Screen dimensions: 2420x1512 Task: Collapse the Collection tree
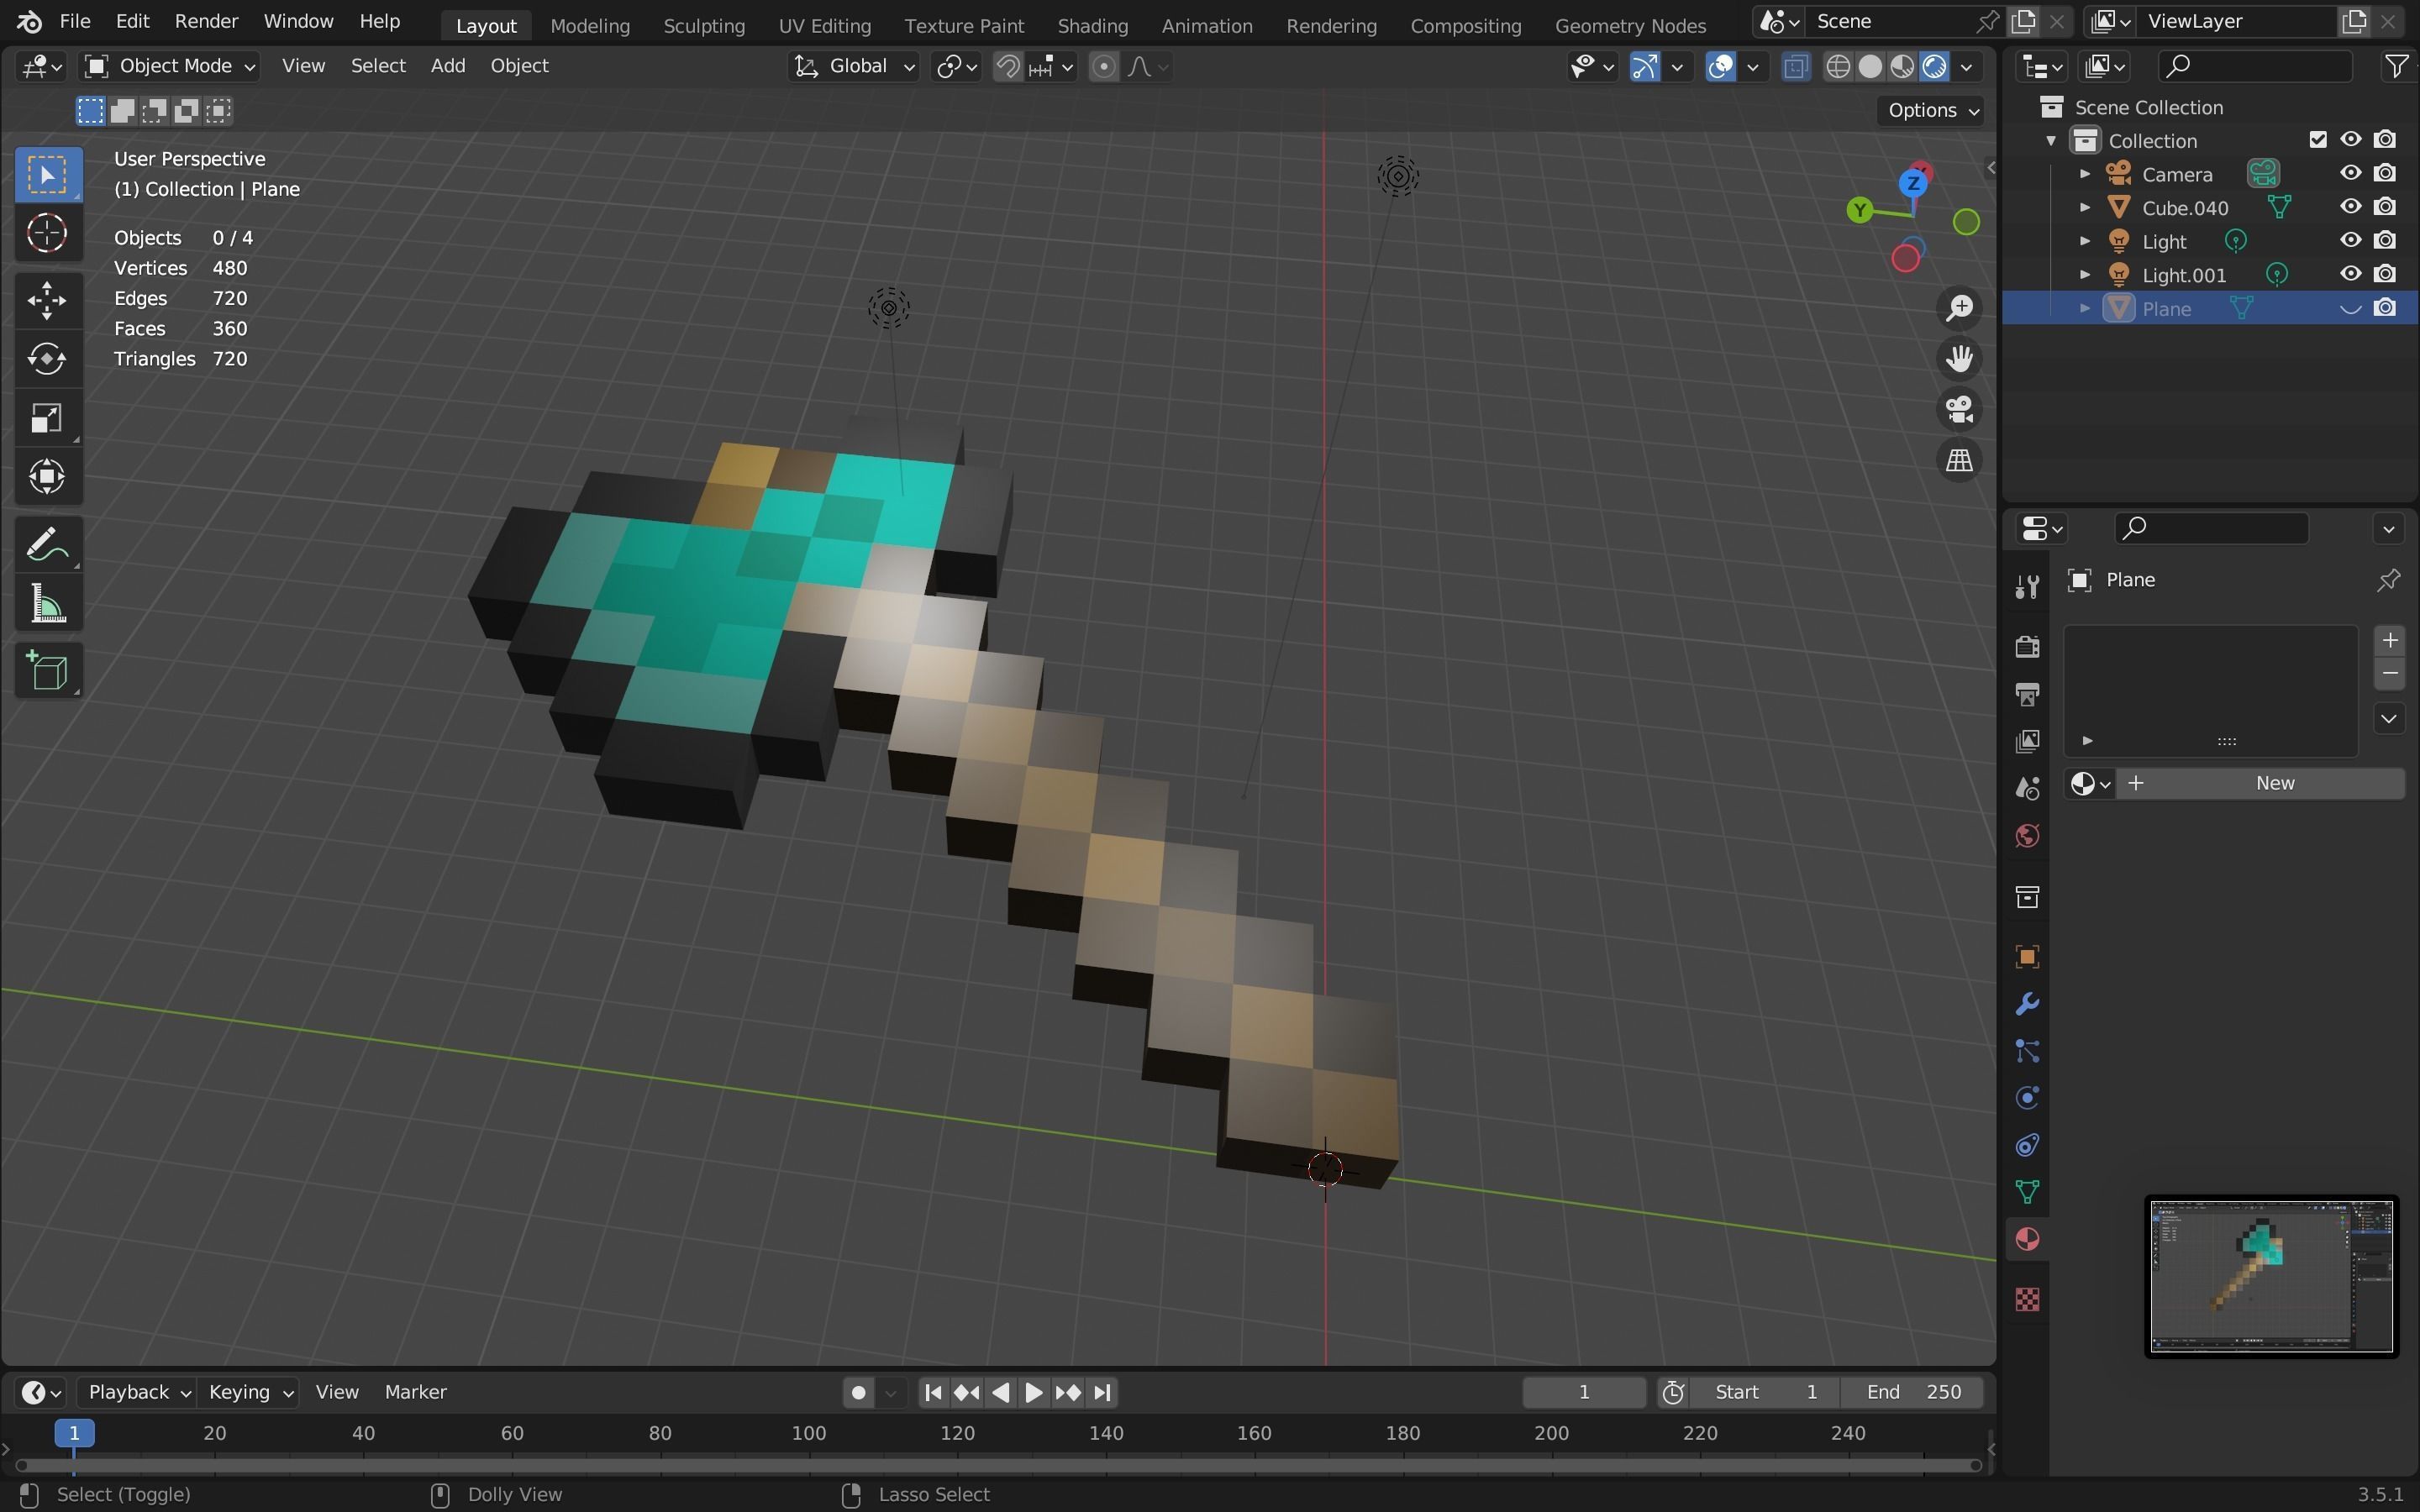(2051, 140)
